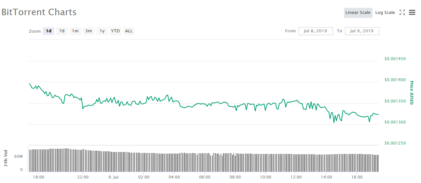This screenshot has height=183, width=421.
Task: Click the 18:00 time axis label
Action: click(39, 177)
